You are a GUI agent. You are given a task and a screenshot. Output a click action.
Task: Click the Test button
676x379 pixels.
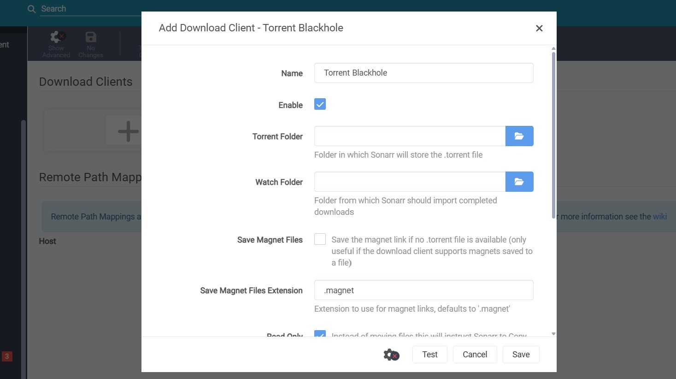(x=429, y=355)
